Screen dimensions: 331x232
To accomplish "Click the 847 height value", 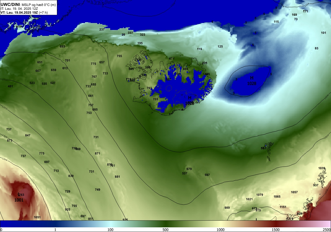I will [28, 135].
